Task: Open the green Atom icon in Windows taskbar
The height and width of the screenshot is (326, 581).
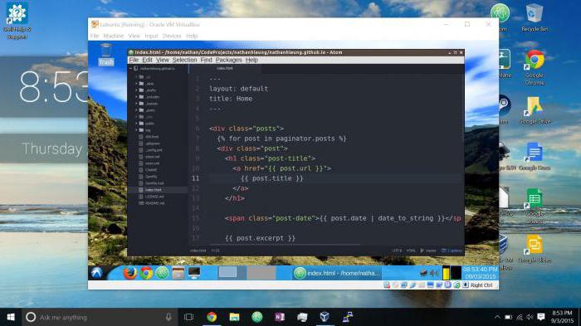Action: coord(256,317)
